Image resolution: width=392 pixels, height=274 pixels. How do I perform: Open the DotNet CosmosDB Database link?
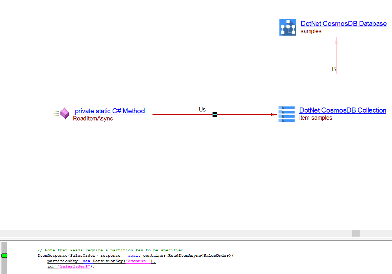(x=343, y=24)
